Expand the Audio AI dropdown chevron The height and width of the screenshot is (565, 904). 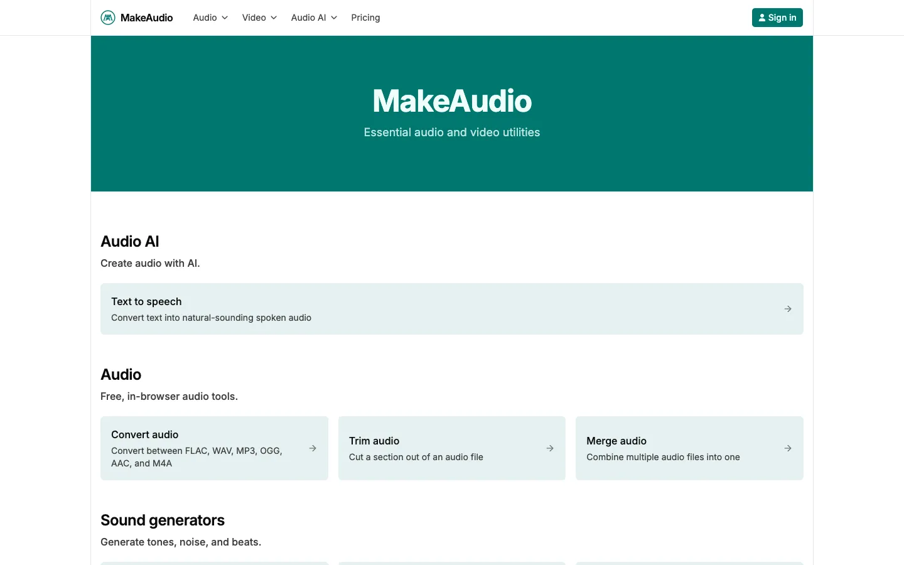pyautogui.click(x=334, y=18)
